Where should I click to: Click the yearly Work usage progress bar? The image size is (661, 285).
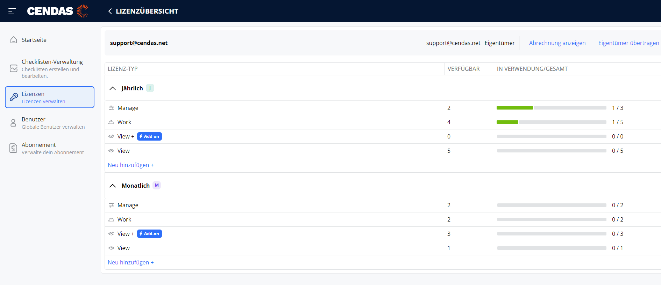551,122
